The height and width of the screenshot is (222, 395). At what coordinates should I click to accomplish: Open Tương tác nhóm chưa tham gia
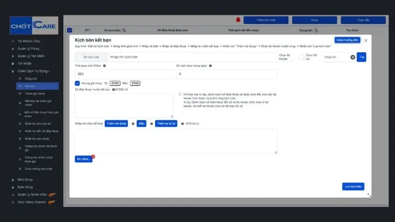click(x=39, y=159)
